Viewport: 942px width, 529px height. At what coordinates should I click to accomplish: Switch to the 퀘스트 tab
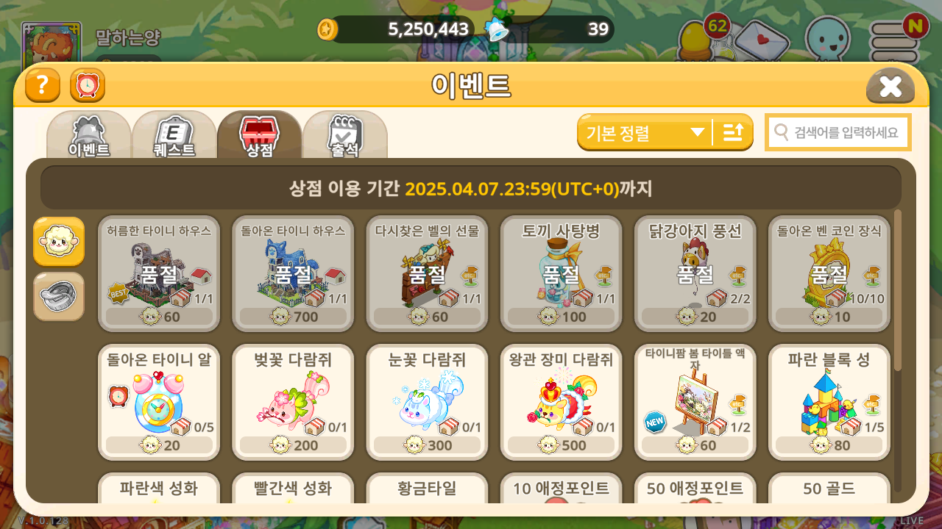pyautogui.click(x=174, y=135)
